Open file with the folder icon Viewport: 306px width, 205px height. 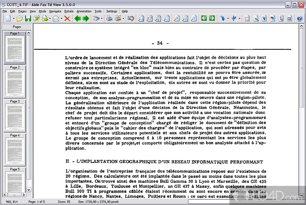[20, 18]
